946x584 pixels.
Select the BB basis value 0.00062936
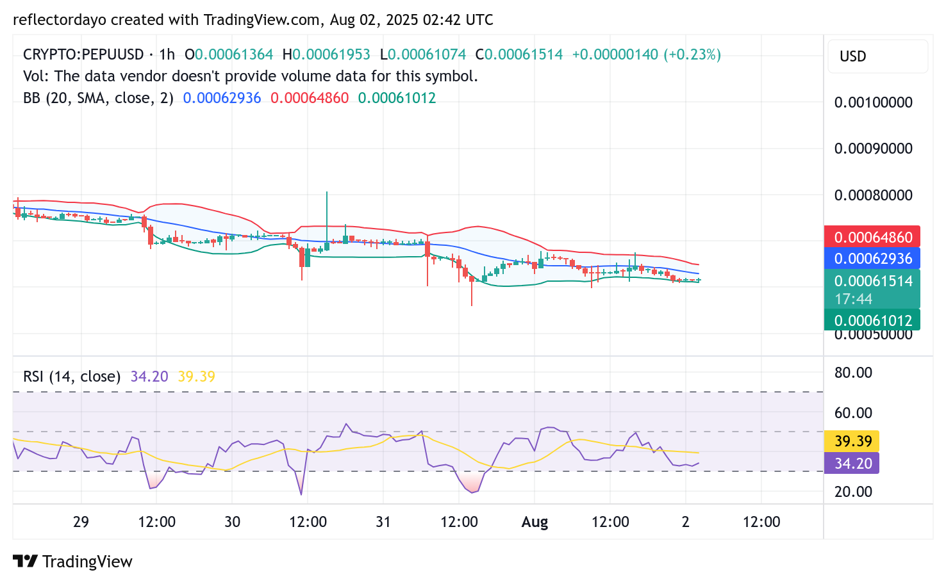222,98
